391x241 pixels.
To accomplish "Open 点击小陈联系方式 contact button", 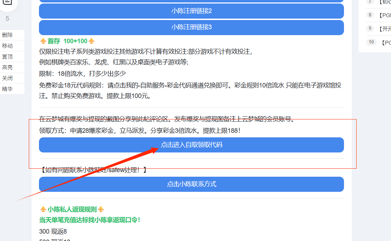I will 191,184.
